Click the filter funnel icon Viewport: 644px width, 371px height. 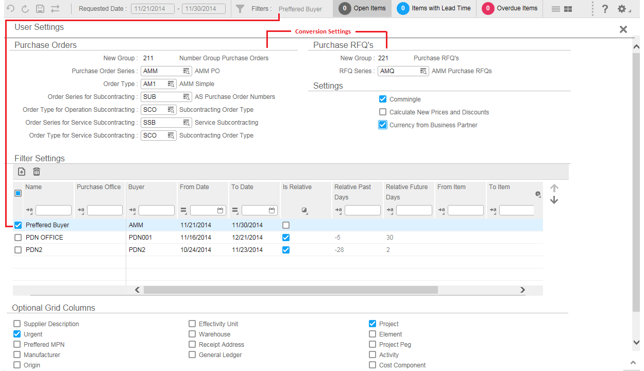tap(240, 9)
